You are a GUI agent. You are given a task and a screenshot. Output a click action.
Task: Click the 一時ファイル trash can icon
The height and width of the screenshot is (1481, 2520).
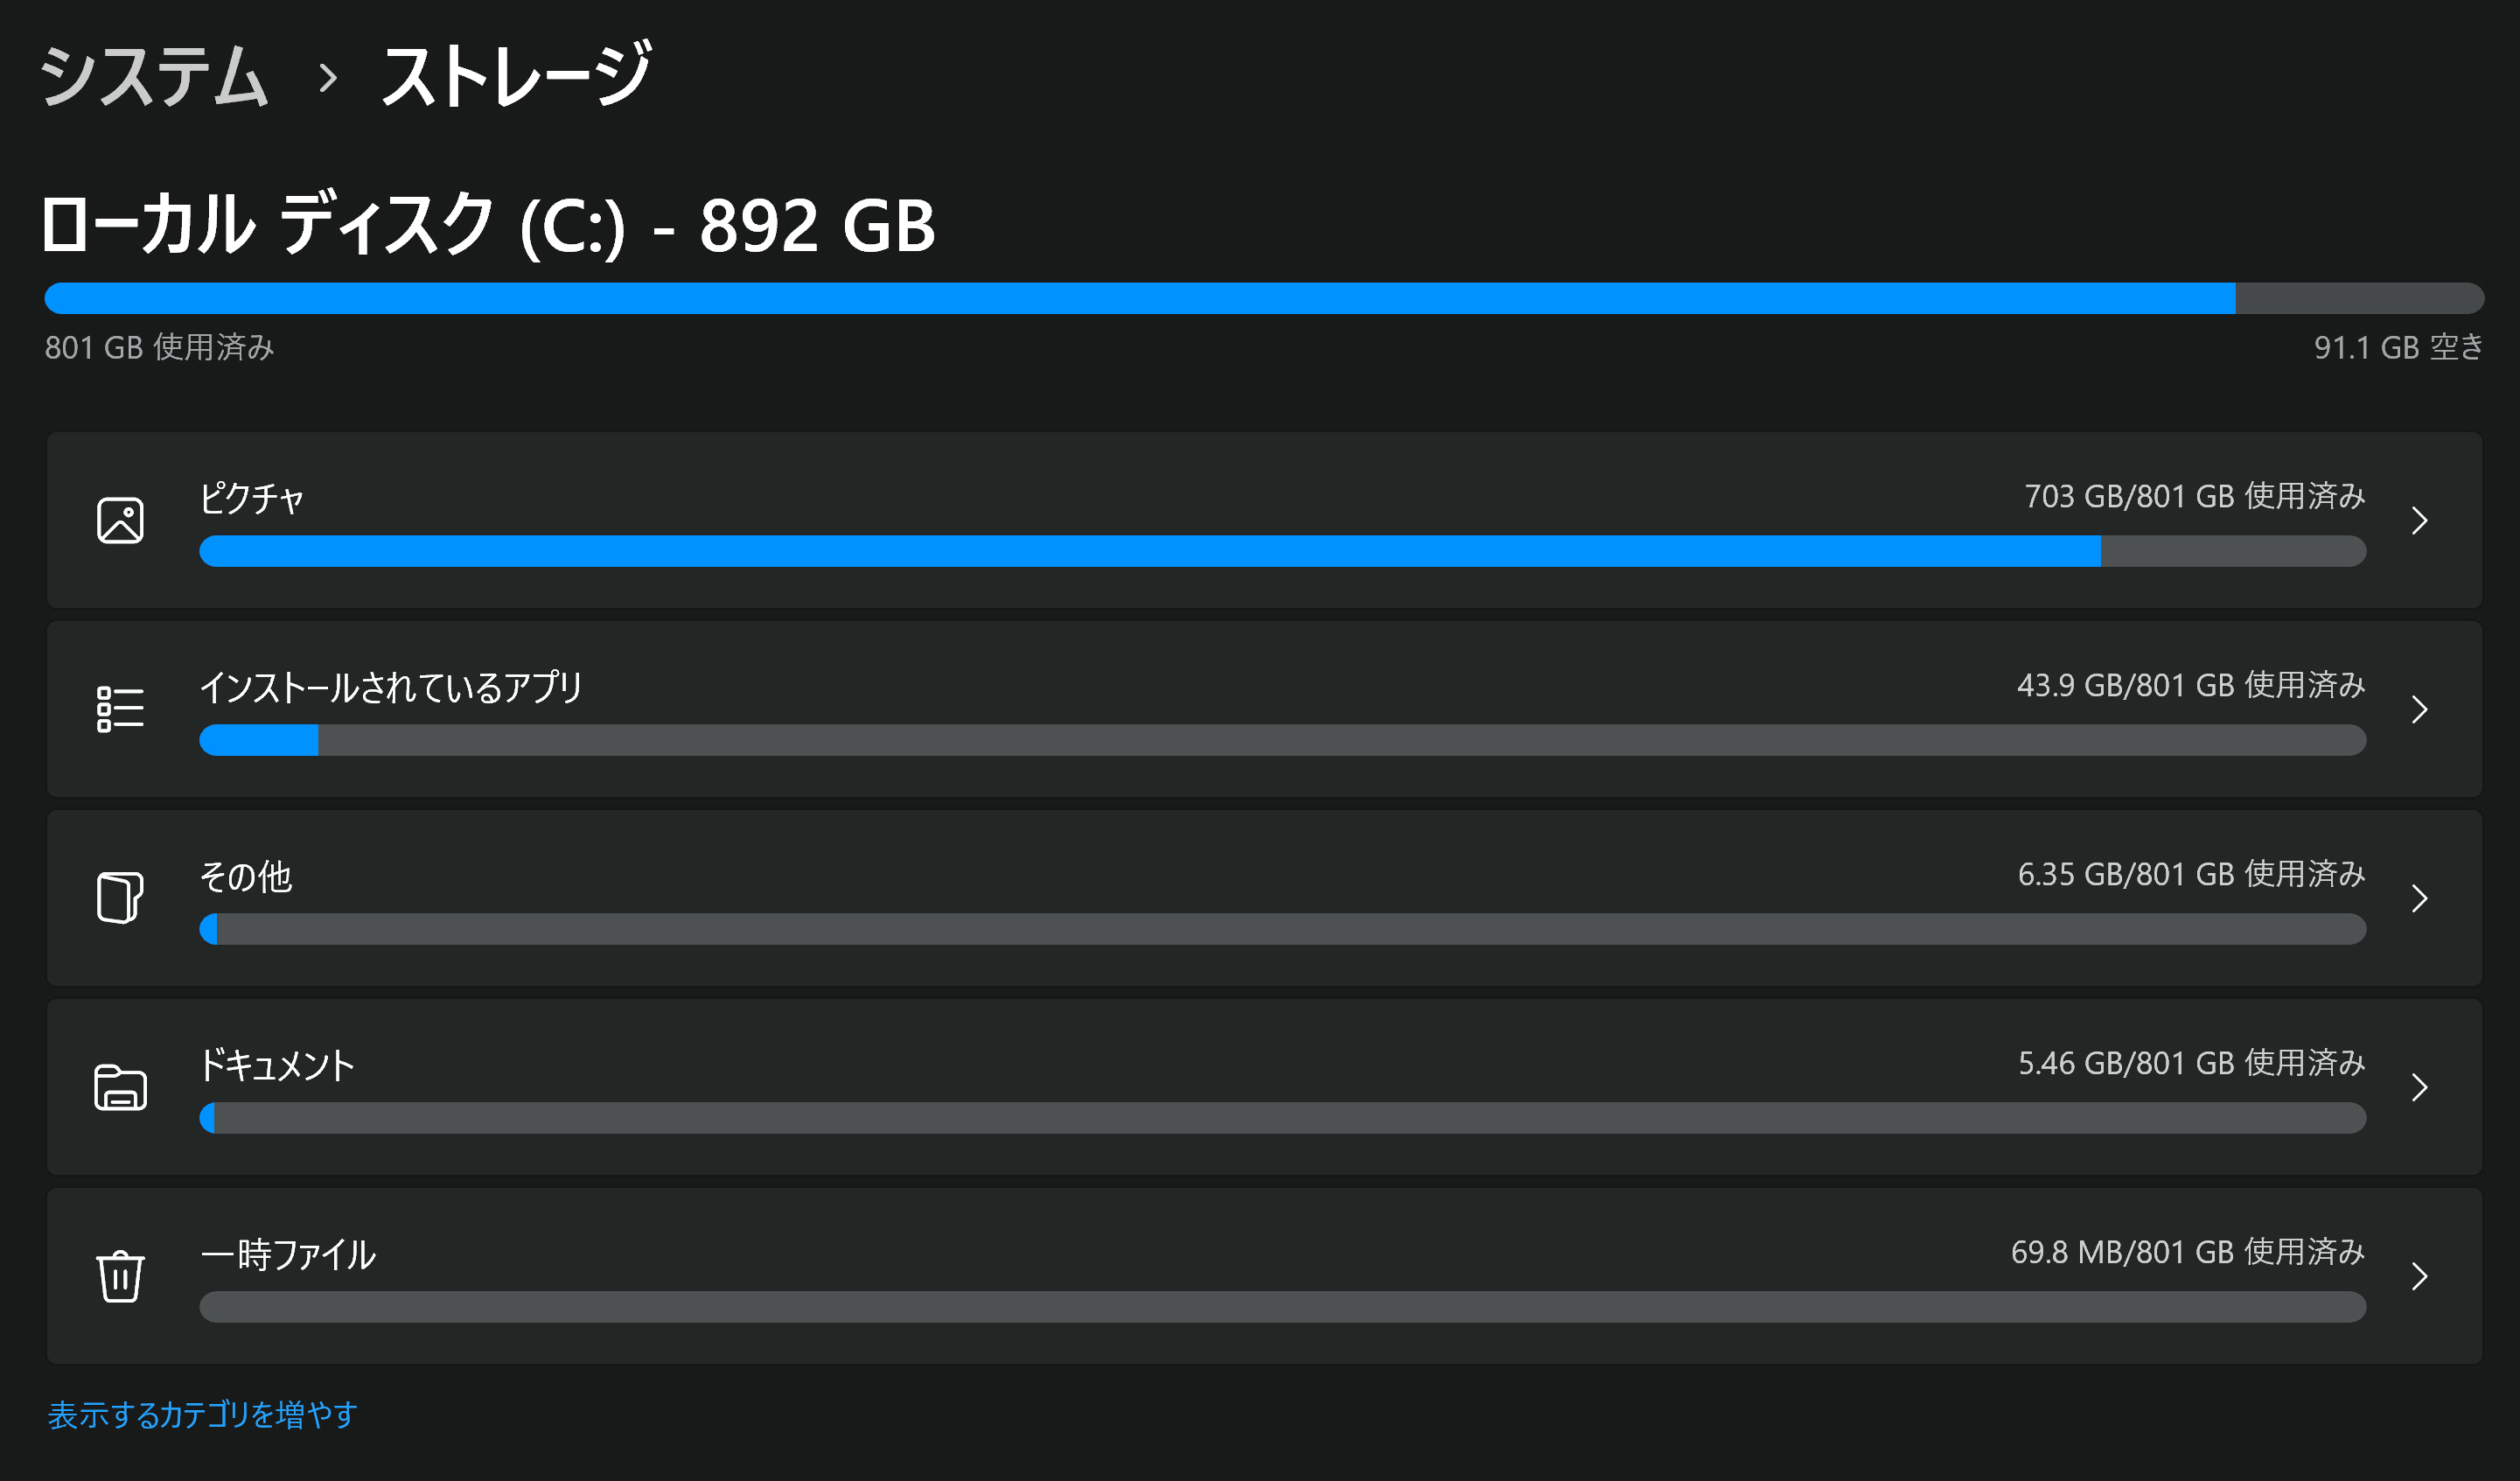coord(120,1276)
